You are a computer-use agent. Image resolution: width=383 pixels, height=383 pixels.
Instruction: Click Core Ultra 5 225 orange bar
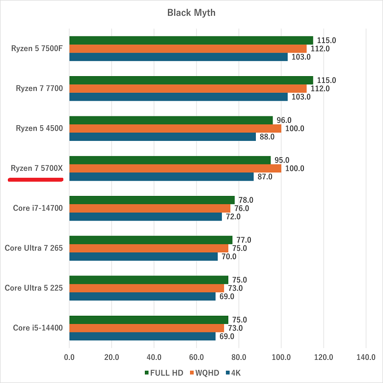pyautogui.click(x=146, y=288)
